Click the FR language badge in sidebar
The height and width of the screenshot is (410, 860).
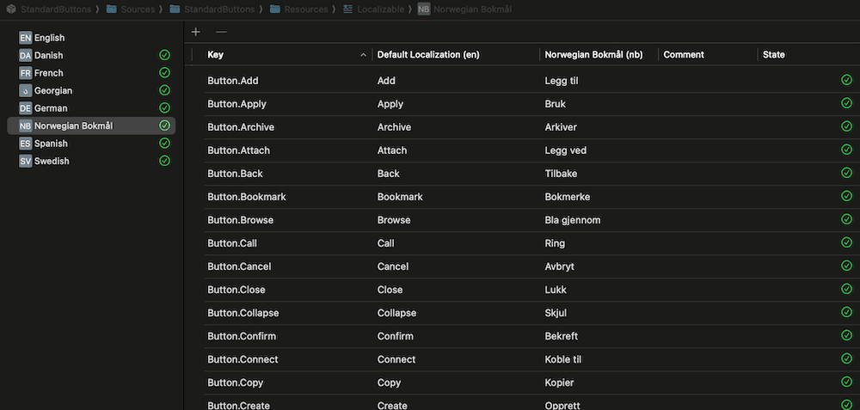tap(25, 73)
